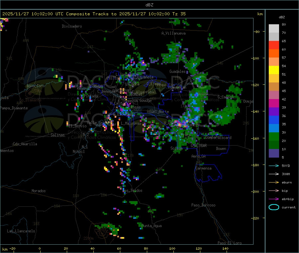Click the 'Los_Toldos' map label

point(132,190)
